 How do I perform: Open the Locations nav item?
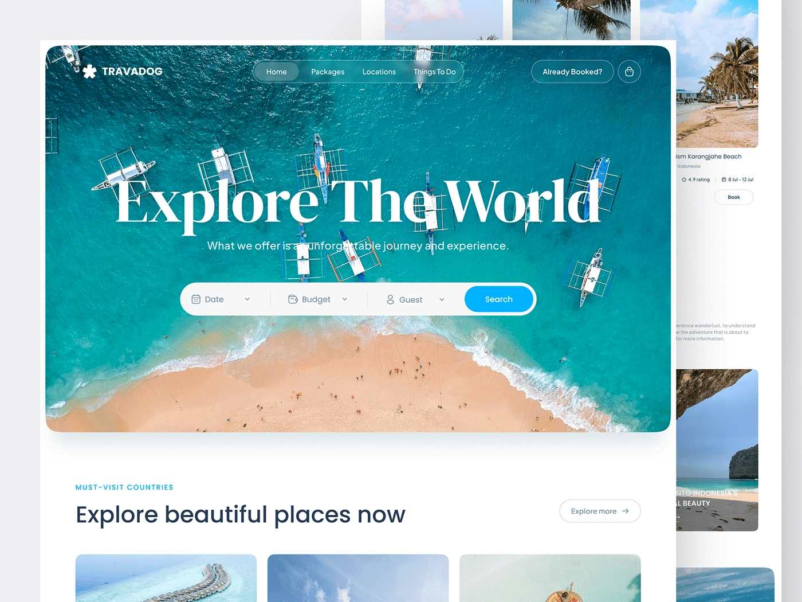coord(379,72)
